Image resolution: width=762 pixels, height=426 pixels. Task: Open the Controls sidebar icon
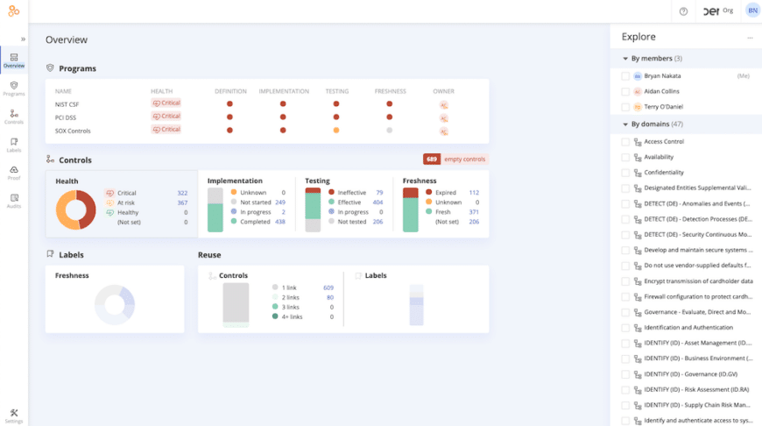13,116
